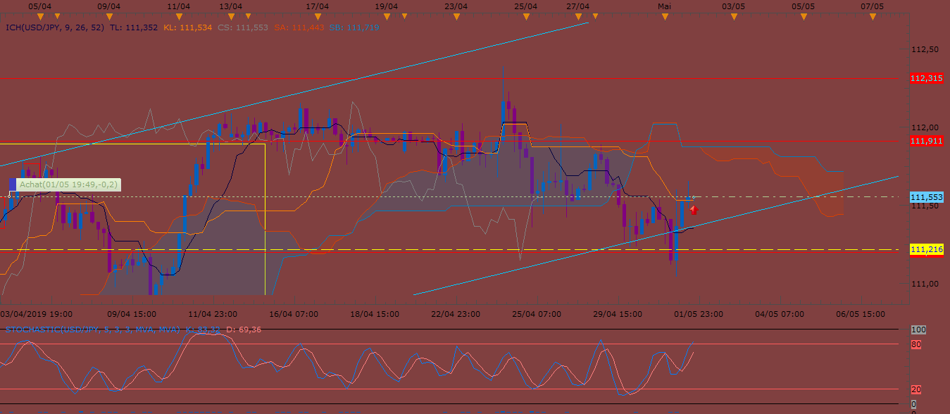The width and height of the screenshot is (950, 414).
Task: Click the 22/04 23:00 time label
Action: [456, 314]
